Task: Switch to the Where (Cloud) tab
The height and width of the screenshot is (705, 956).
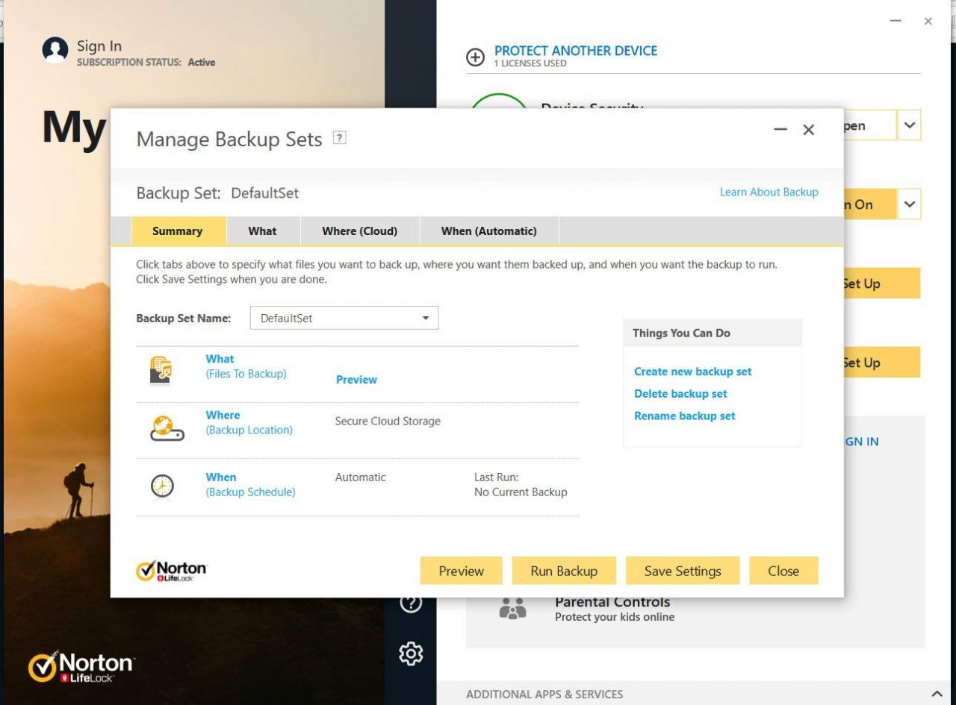Action: (360, 231)
